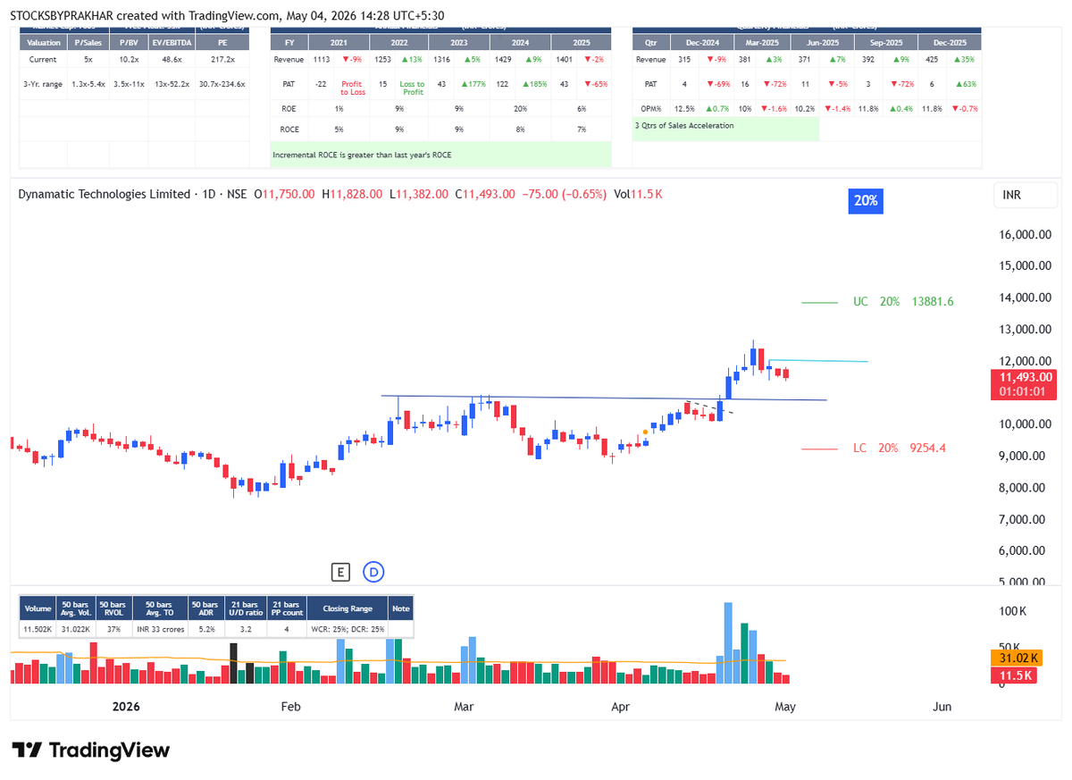The image size is (1072, 780).
Task: Click the Apr label on the time axis
Action: (620, 707)
